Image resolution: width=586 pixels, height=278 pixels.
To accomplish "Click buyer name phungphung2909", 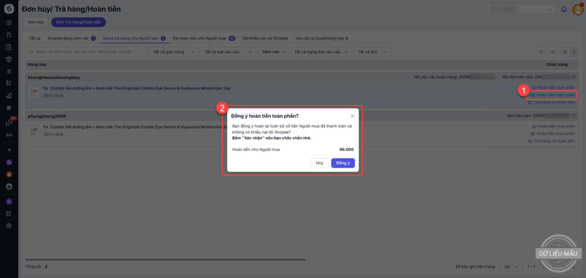I will tap(47, 116).
